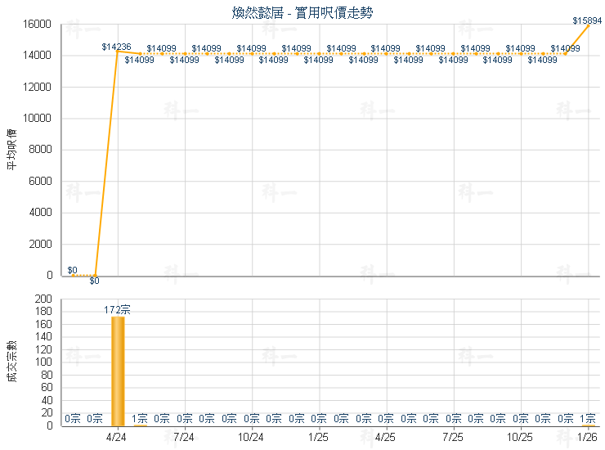605x450 pixels.
Task: Click the 10/25 x-axis date label
Action: pyautogui.click(x=521, y=437)
